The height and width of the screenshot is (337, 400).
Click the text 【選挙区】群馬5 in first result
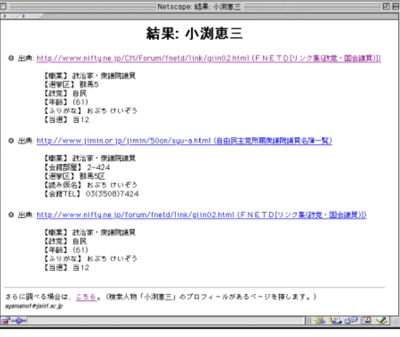coord(71,84)
